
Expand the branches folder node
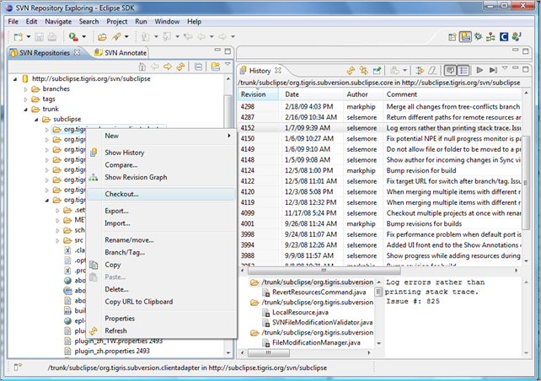26,89
